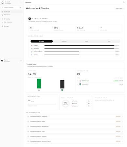Click the logout icon beside Tasmim

tap(21, 61)
